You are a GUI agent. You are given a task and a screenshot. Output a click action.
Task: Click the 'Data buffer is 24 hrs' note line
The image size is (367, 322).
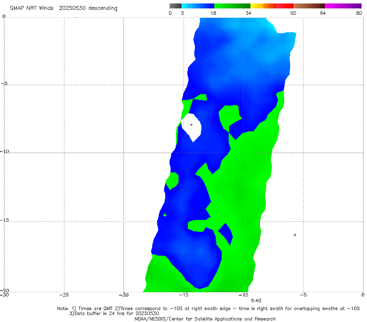(x=114, y=314)
